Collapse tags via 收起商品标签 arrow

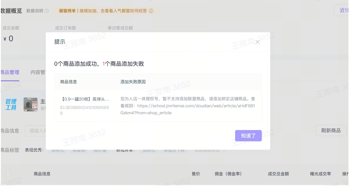[x=224, y=150]
